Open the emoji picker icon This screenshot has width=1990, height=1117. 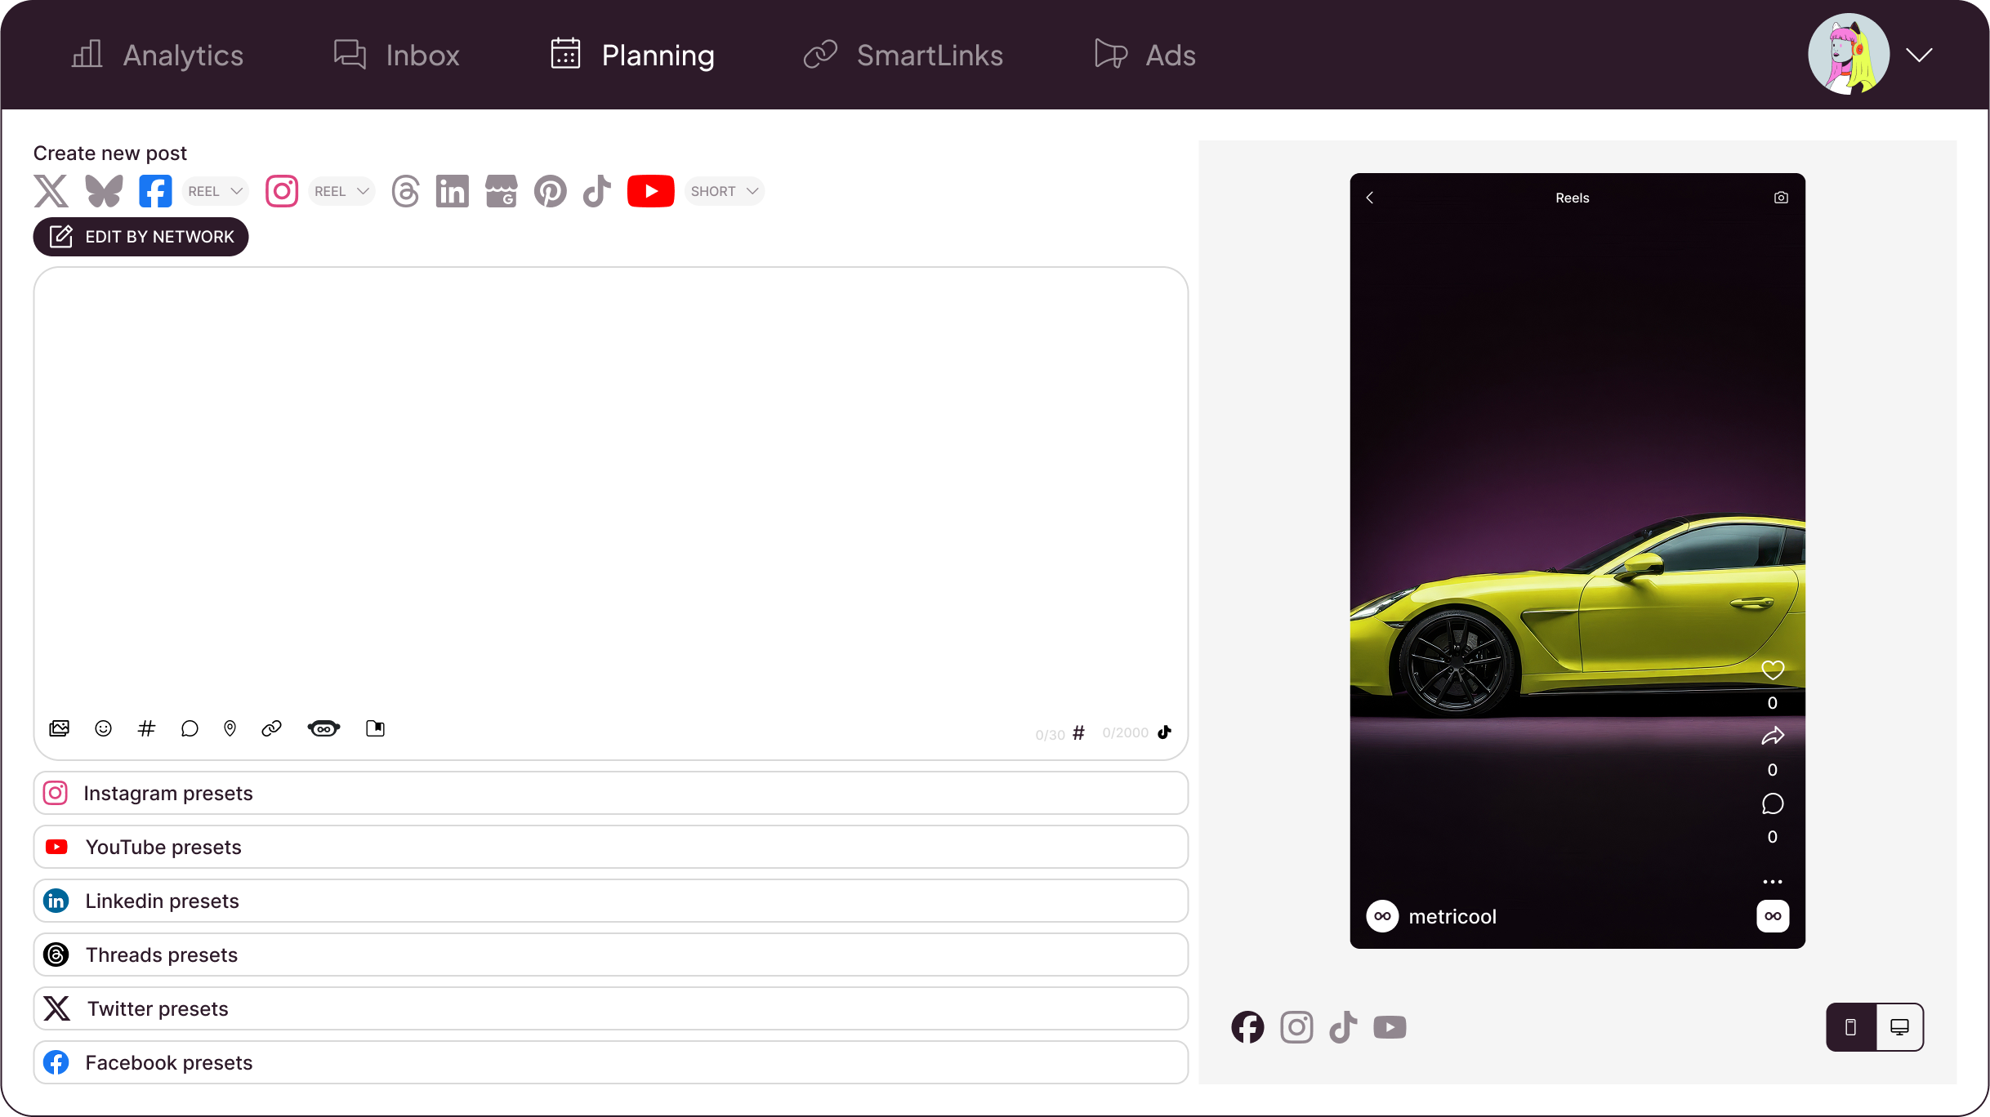103,728
